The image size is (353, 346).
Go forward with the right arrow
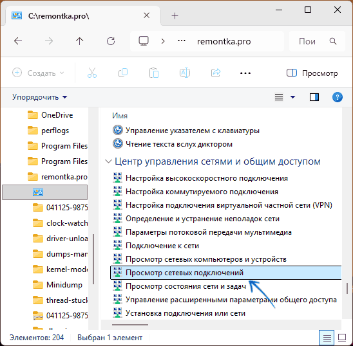49,41
